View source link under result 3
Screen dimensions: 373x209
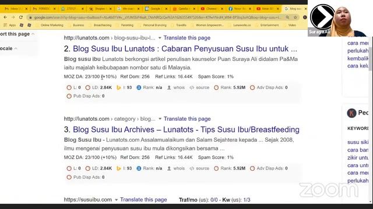tap(199, 168)
